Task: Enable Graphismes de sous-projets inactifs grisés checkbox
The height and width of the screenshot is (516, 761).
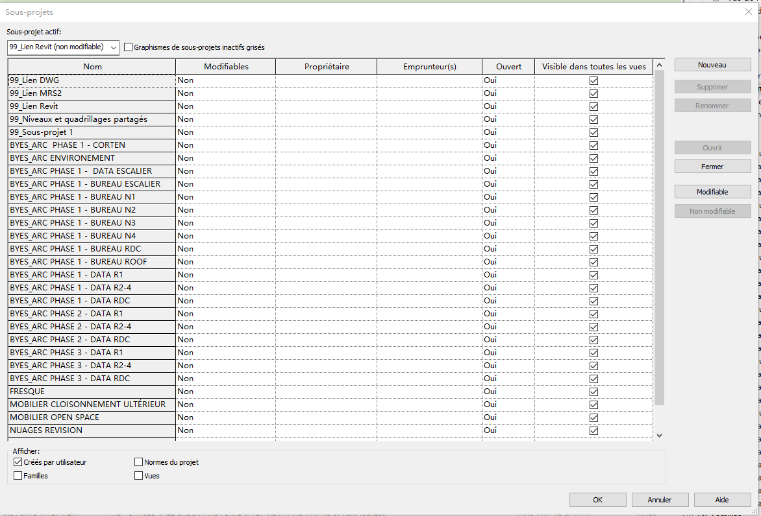Action: (x=129, y=47)
